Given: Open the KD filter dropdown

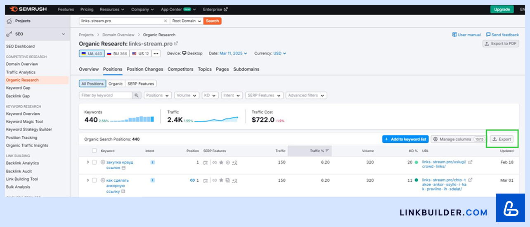Looking at the screenshot, I should [210, 95].
